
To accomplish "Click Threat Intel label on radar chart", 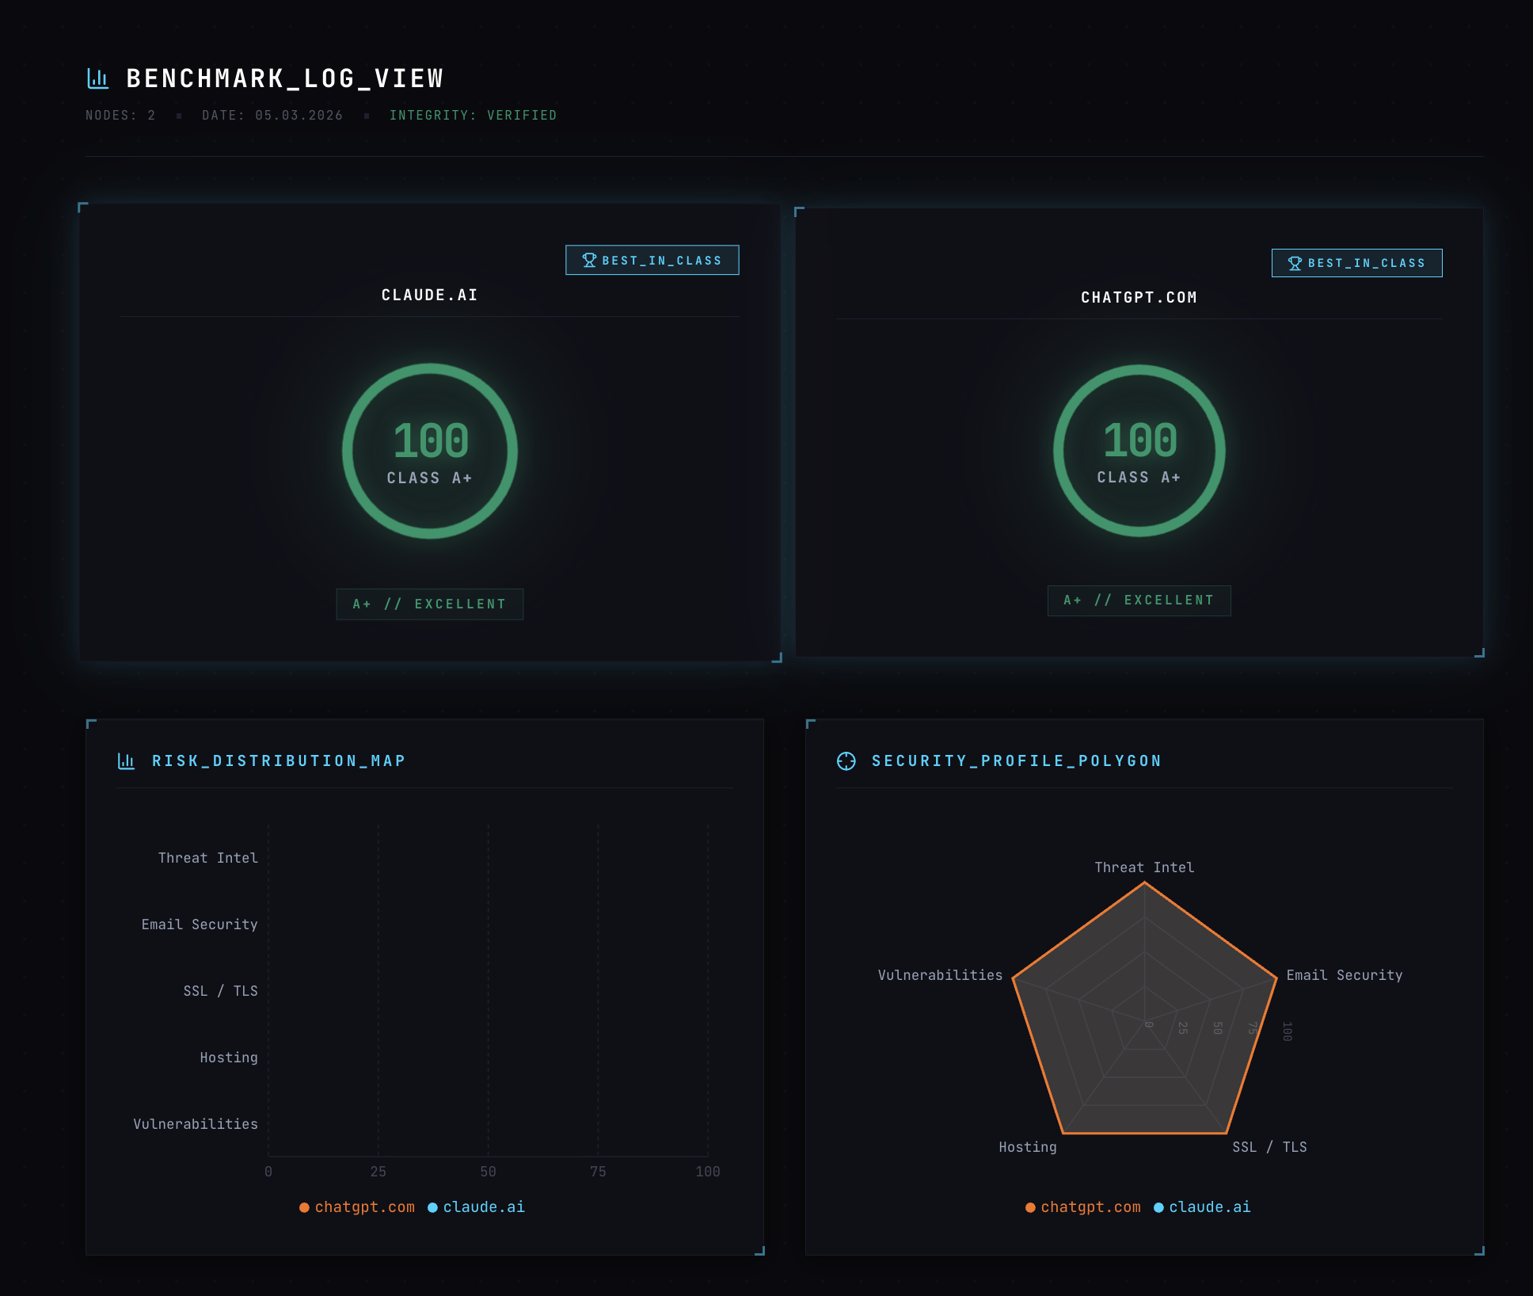I will pyautogui.click(x=1144, y=867).
